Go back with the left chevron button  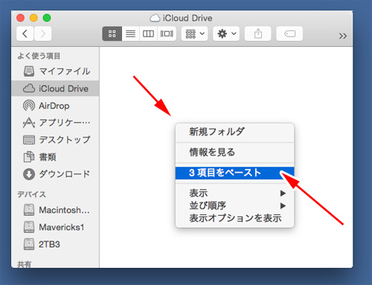25,33
